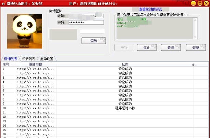Select weibo link in row 8
Viewport: 210px width, 138px height.
35,99
